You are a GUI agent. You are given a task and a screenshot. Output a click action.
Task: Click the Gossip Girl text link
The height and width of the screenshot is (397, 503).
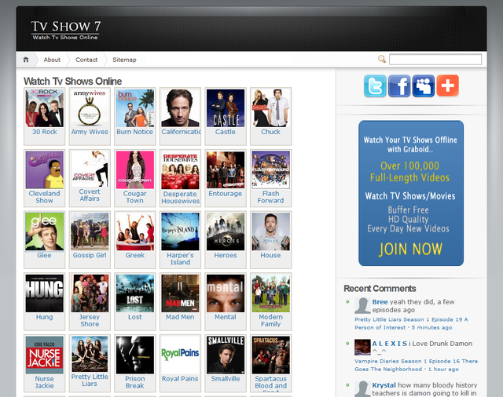coord(90,255)
